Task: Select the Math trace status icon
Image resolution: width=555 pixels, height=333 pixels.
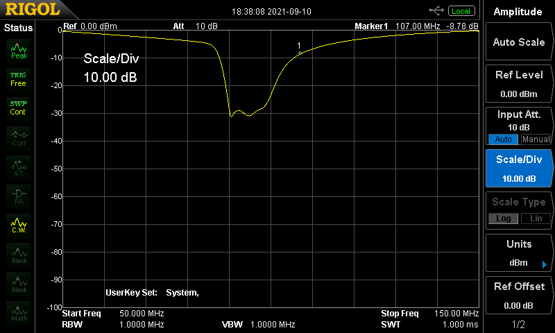Action: click(x=19, y=313)
